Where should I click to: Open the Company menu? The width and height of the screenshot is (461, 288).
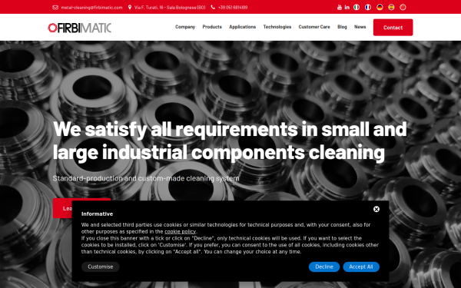pyautogui.click(x=185, y=27)
